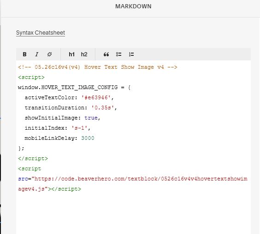Click the MARKDOWN panel title
This screenshot has width=260, height=234.
point(133,6)
